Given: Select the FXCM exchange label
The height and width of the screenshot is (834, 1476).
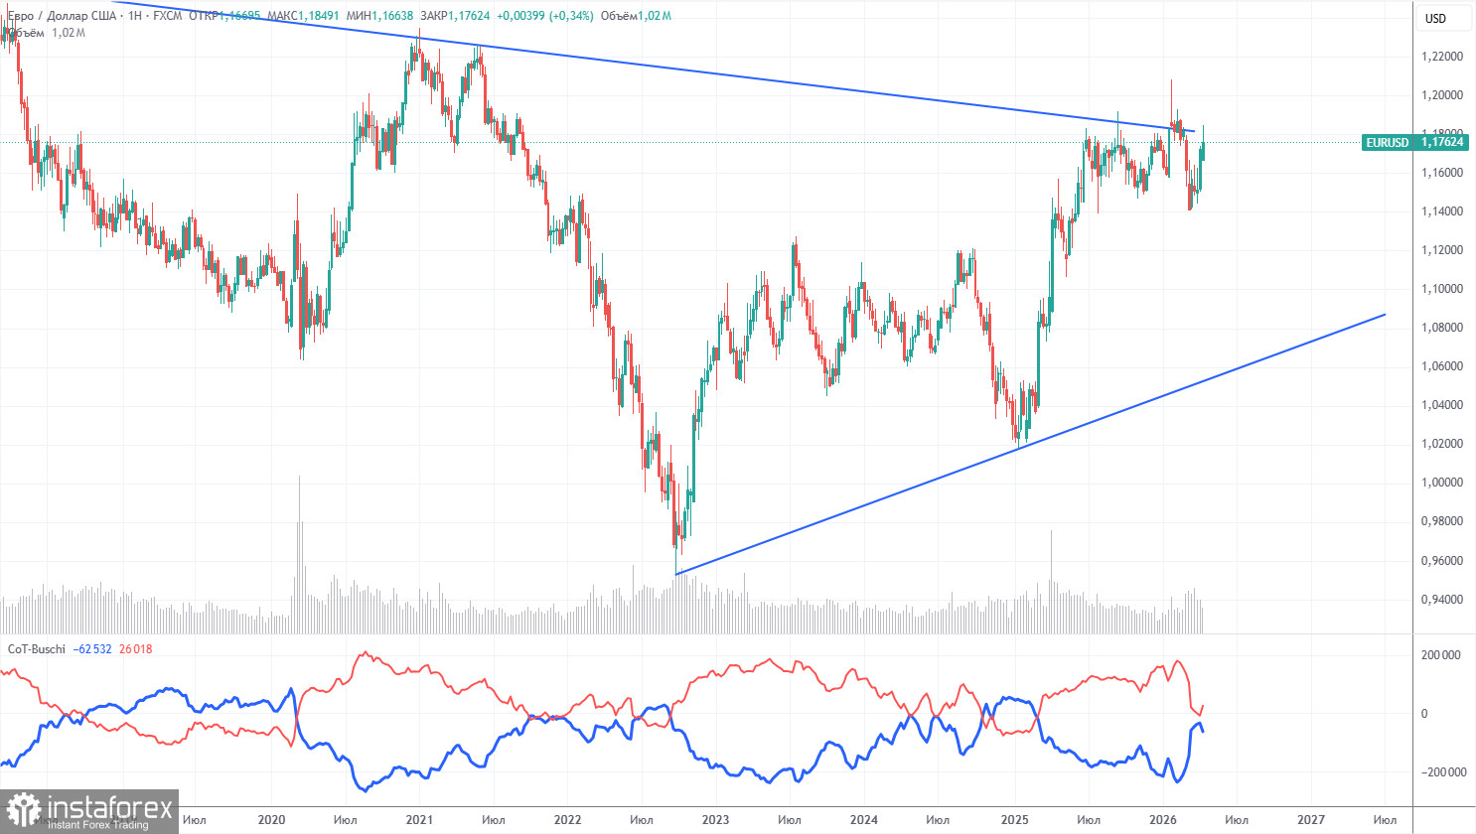Looking at the screenshot, I should coord(167,16).
